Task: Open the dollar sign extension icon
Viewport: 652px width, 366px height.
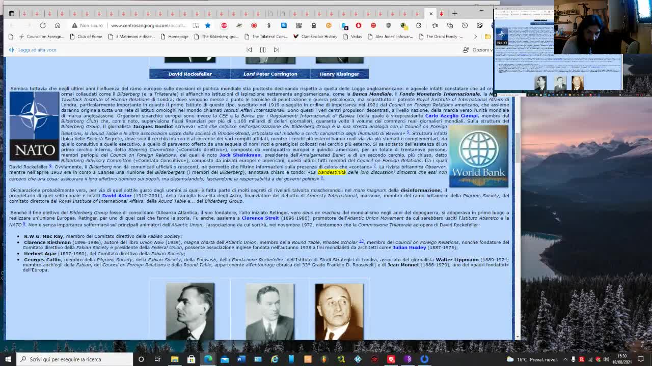Action: (x=268, y=25)
